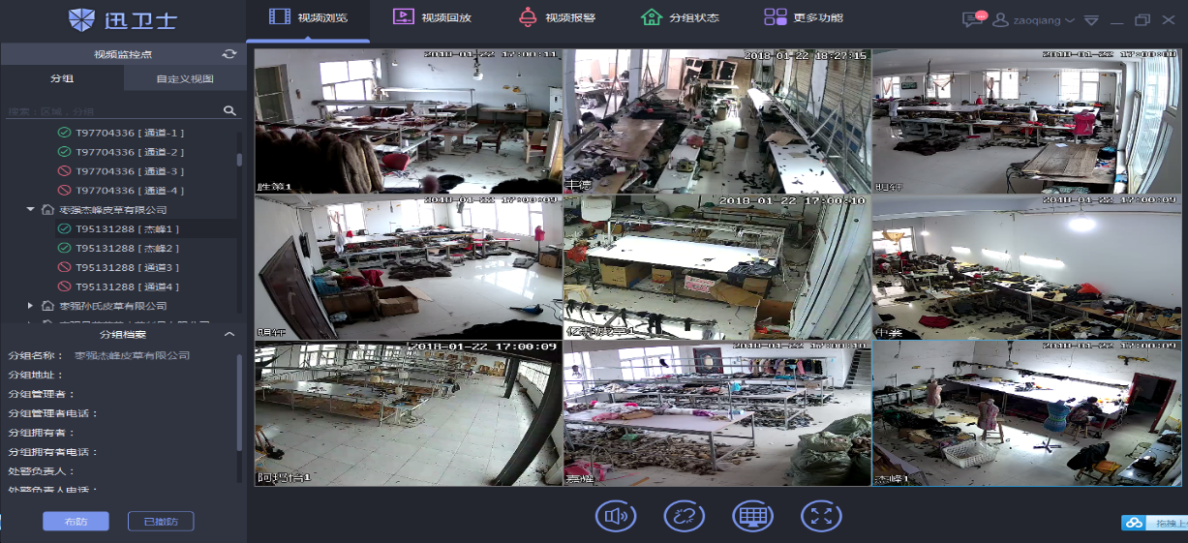Screen dimensions: 1188x543
Task: Click the 布防 arm button
Action: pyautogui.click(x=76, y=522)
